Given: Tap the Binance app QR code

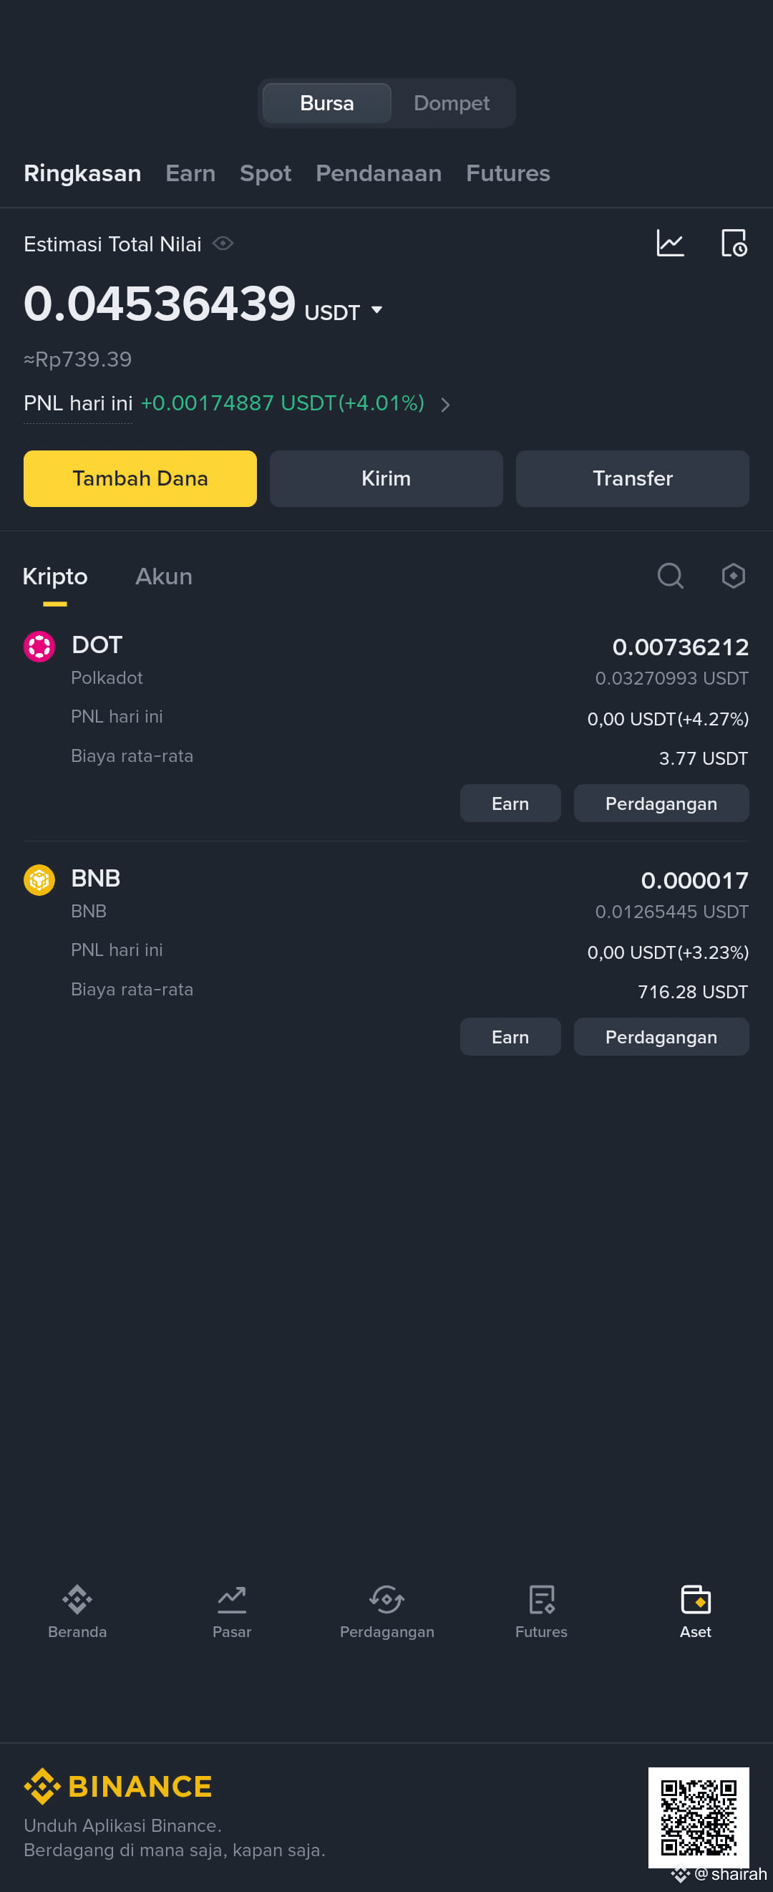Looking at the screenshot, I should tap(699, 1817).
